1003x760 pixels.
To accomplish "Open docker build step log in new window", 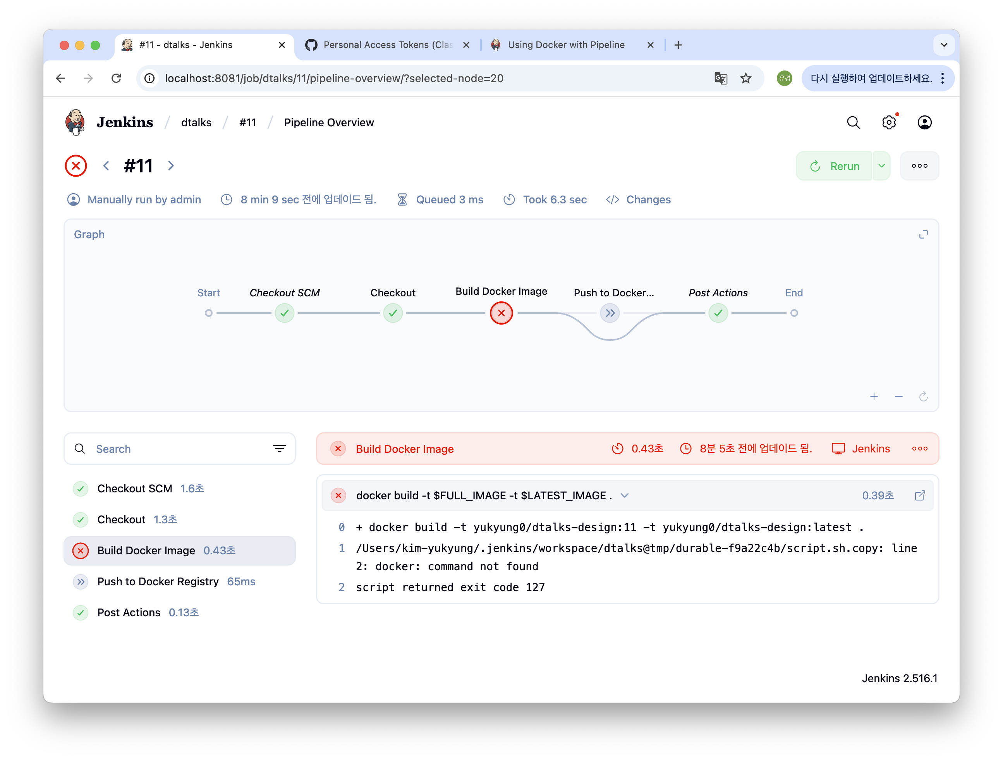I will coord(920,496).
